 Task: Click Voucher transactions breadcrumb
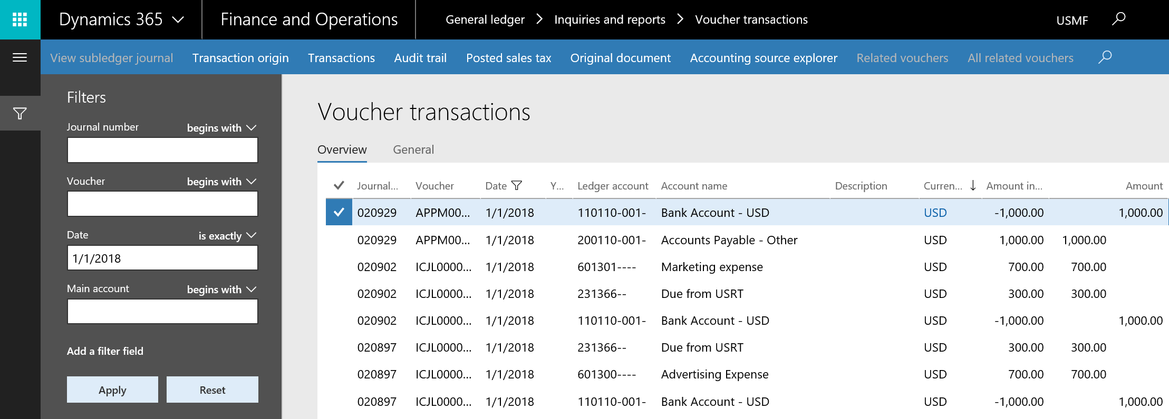pyautogui.click(x=751, y=19)
